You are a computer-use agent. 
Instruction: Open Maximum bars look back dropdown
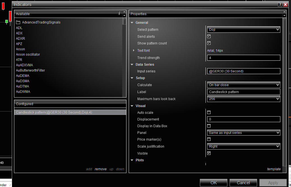click(244, 99)
